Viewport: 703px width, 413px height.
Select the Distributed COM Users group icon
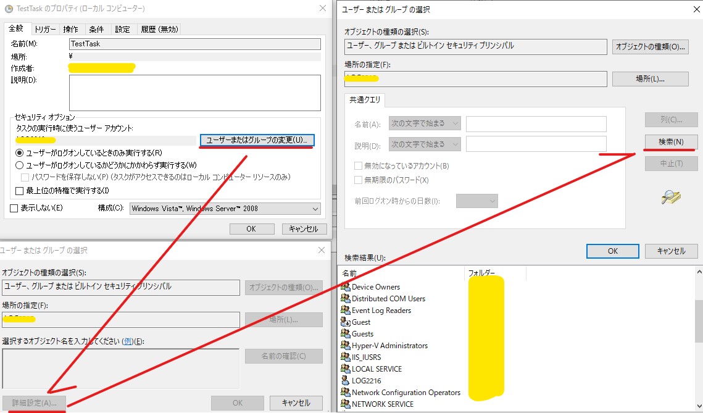[x=345, y=298]
